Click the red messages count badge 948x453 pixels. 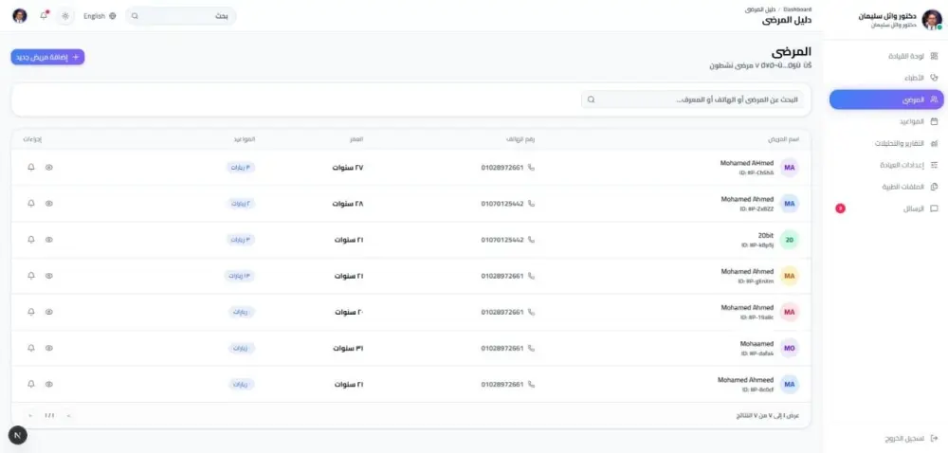coord(840,208)
